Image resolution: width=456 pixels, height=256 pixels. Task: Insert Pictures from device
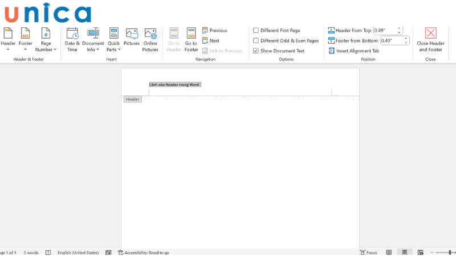(132, 37)
